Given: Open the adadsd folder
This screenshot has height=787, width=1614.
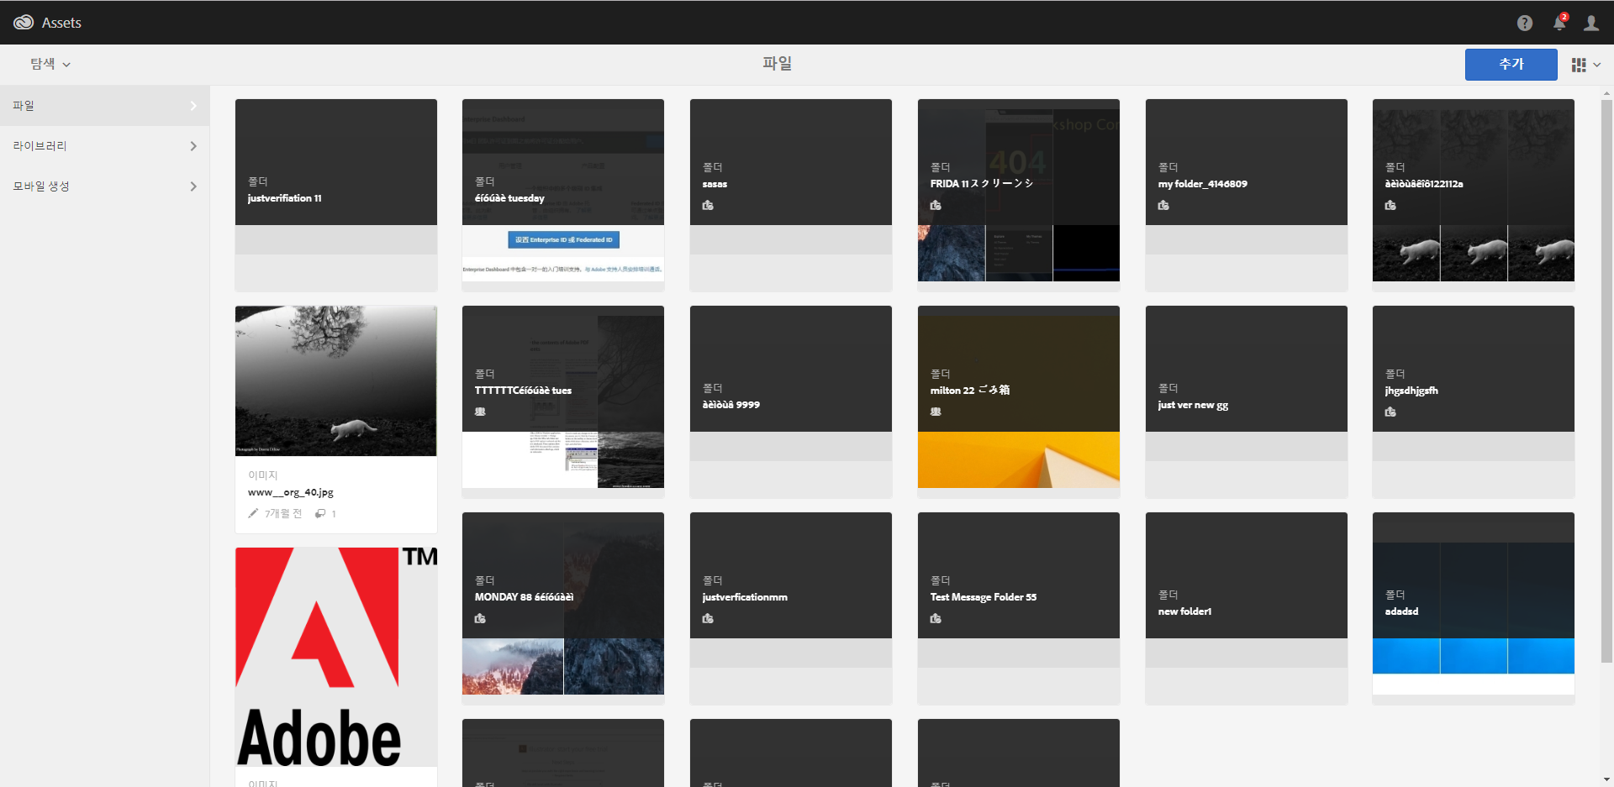Looking at the screenshot, I should pos(1474,608).
